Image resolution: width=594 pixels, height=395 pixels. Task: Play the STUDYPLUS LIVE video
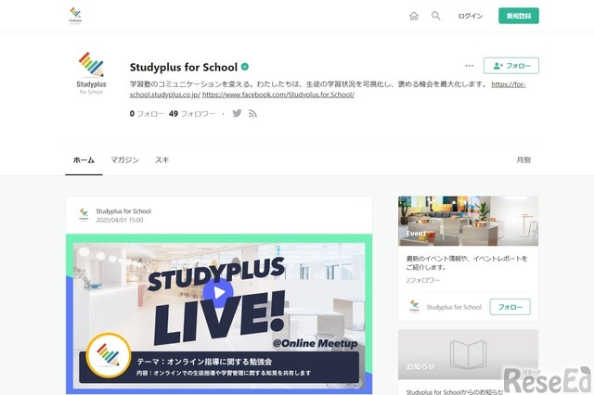click(218, 293)
